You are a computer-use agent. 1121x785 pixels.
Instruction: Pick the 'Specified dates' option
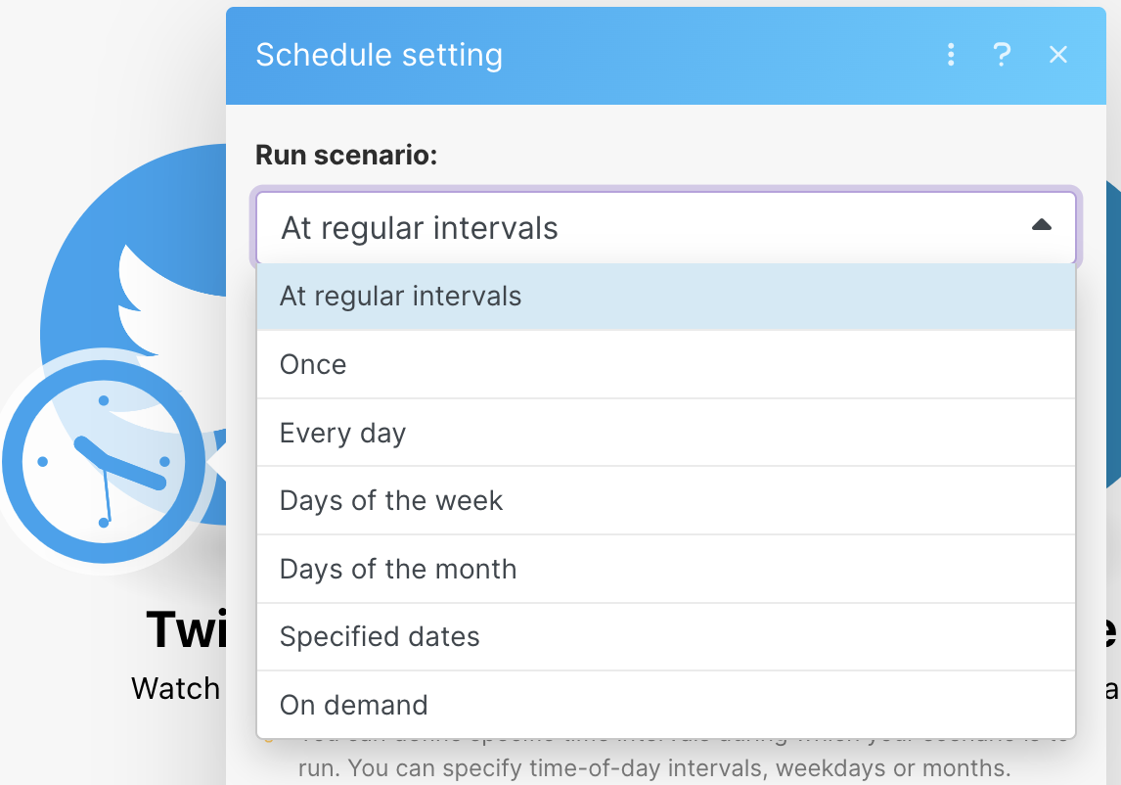[380, 637]
